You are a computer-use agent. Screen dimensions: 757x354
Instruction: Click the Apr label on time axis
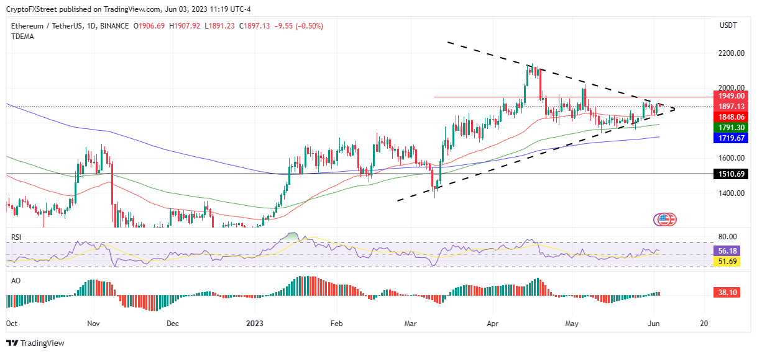[x=493, y=323]
